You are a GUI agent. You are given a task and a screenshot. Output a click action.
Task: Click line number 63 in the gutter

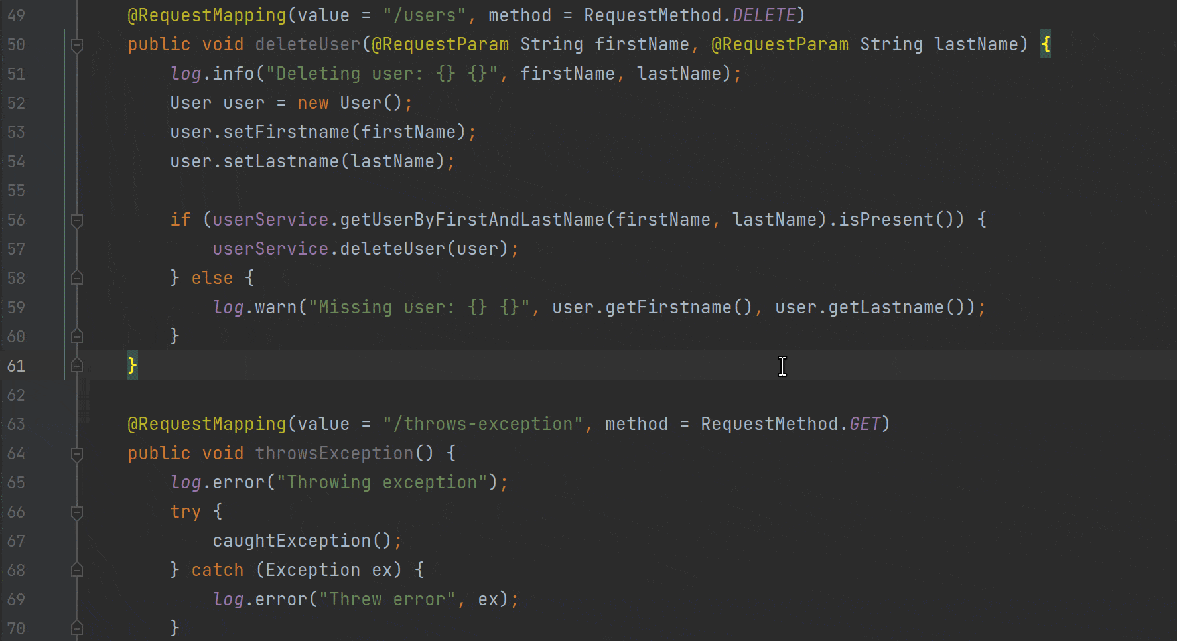pyautogui.click(x=16, y=425)
